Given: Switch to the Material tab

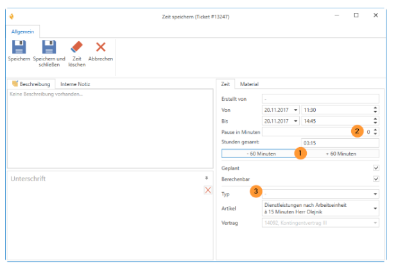Looking at the screenshot, I should tap(249, 84).
